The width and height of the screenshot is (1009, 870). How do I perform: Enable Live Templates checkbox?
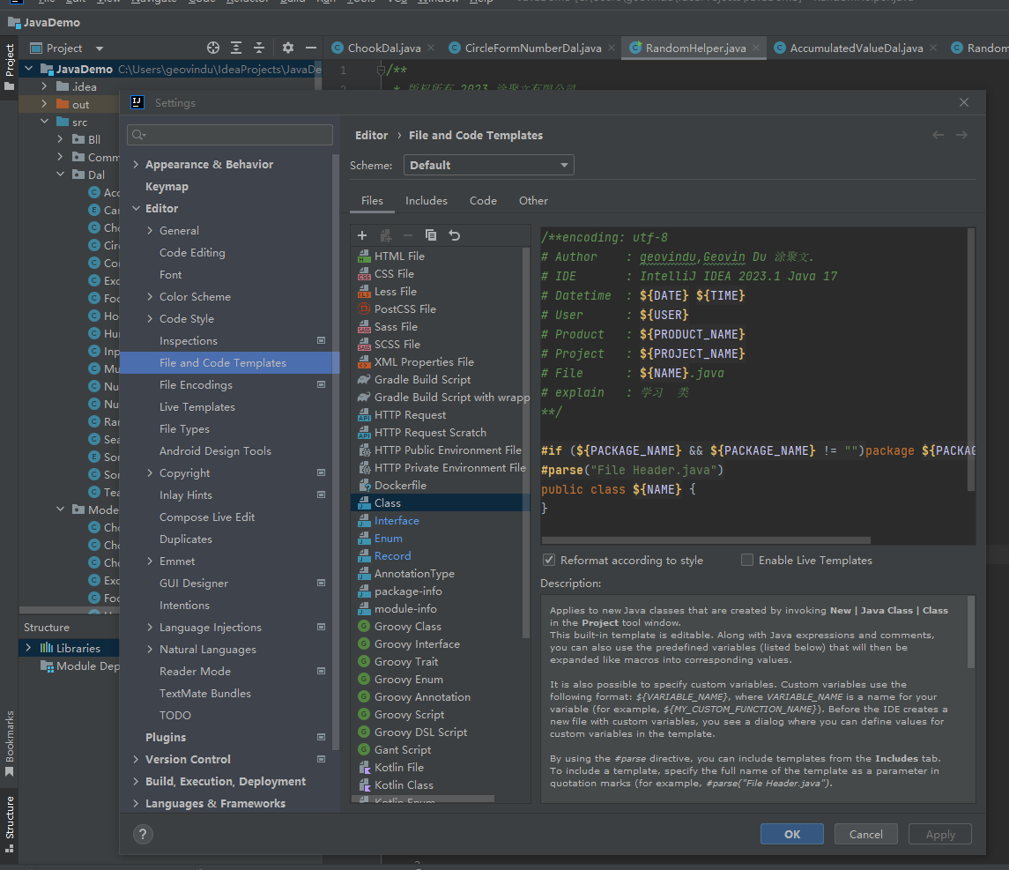(747, 560)
